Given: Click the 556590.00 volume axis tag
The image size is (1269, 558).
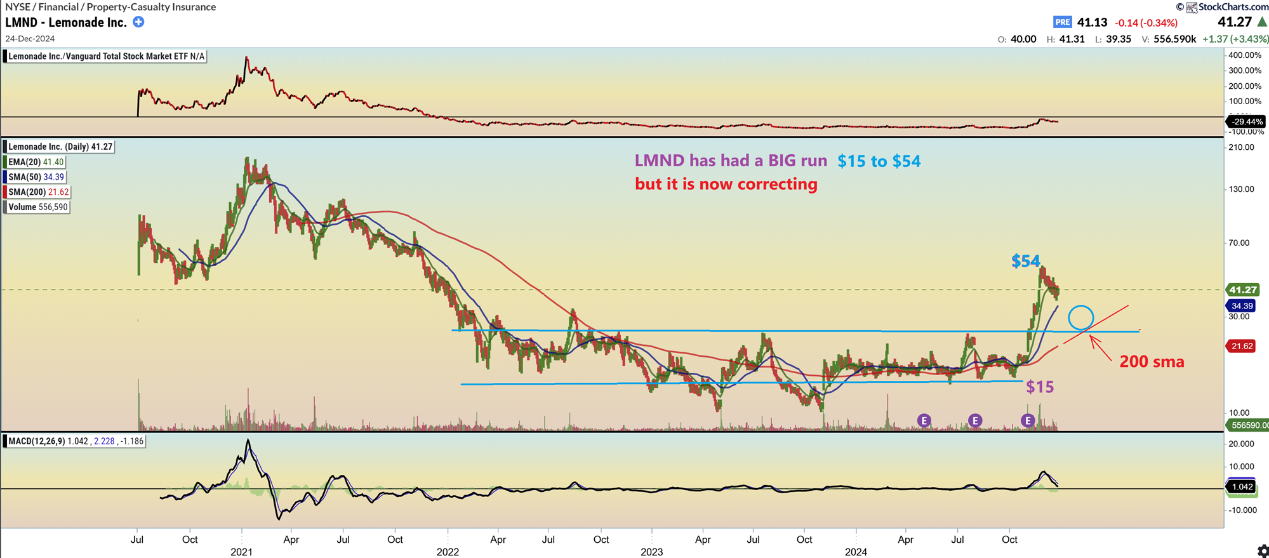Looking at the screenshot, I should click(1248, 425).
